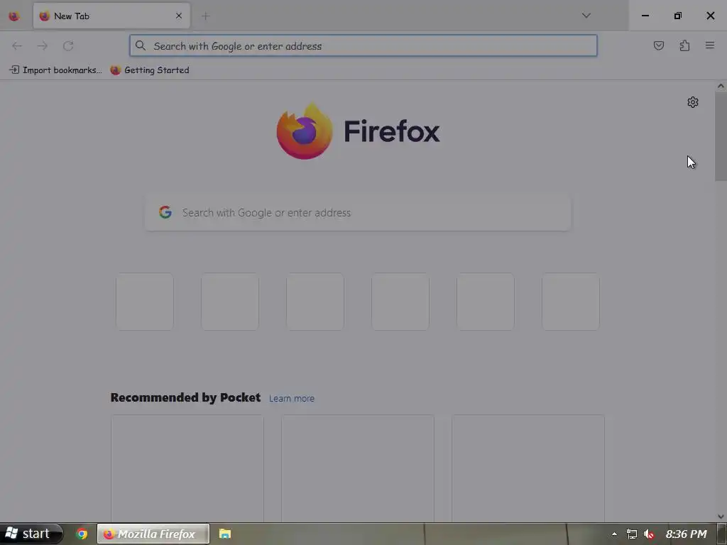Open File Explorer from the taskbar

pos(225,534)
